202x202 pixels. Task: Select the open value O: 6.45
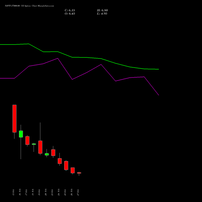[70, 14]
